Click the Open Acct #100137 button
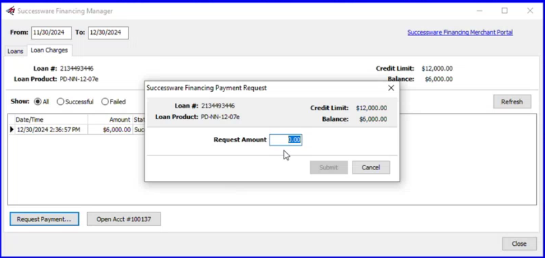This screenshot has height=258, width=545. pos(124,219)
